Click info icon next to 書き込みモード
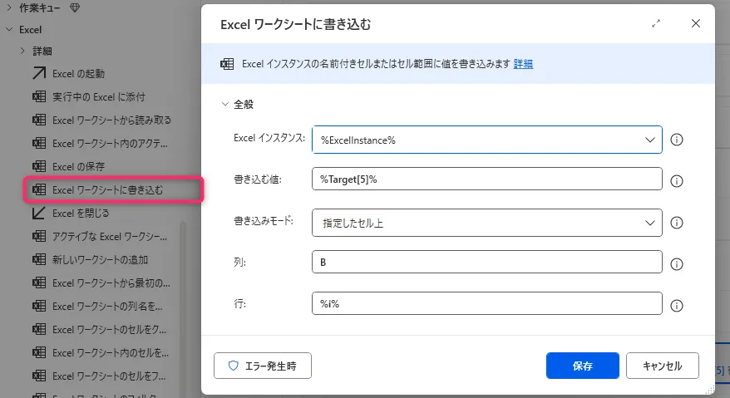This screenshot has height=398, width=730. 676,223
